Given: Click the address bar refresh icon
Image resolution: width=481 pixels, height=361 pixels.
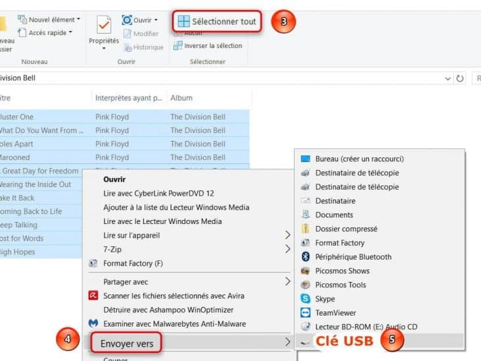Looking at the screenshot, I should [459, 78].
